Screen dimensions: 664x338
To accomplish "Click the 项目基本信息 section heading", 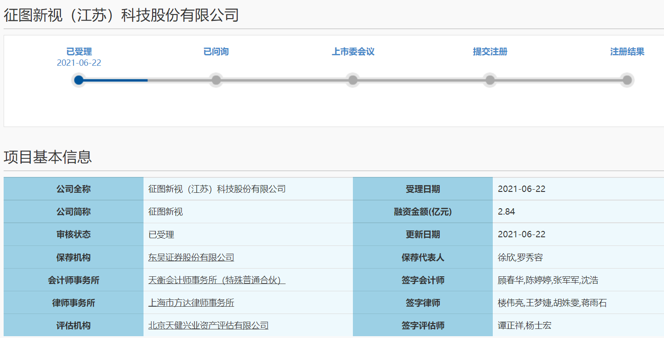I will tap(48, 157).
